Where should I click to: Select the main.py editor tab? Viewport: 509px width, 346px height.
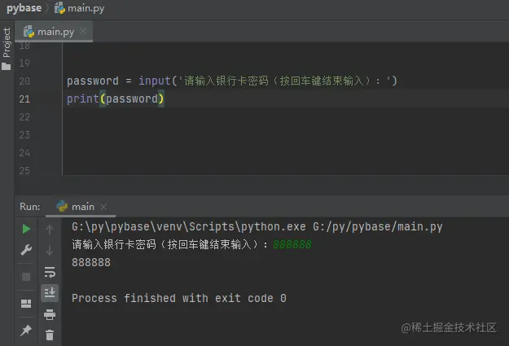(54, 32)
